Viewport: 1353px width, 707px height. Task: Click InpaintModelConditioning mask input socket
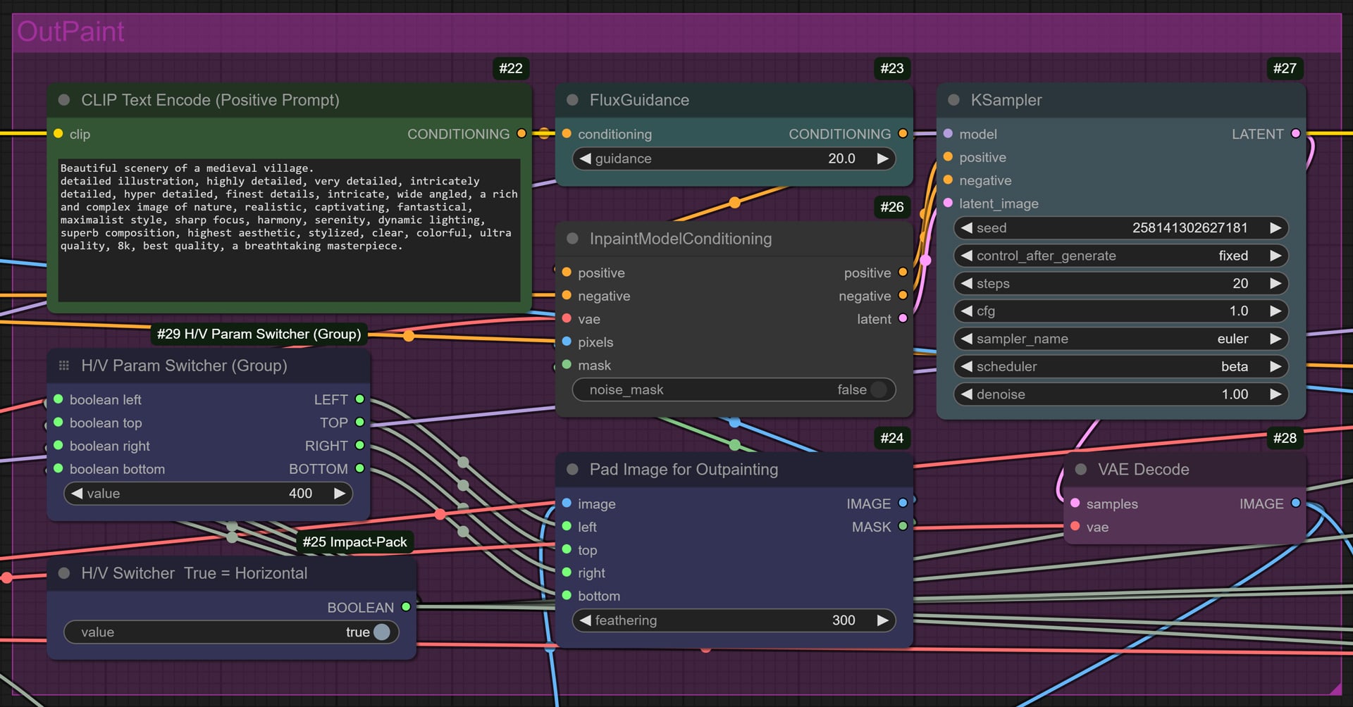(x=567, y=365)
